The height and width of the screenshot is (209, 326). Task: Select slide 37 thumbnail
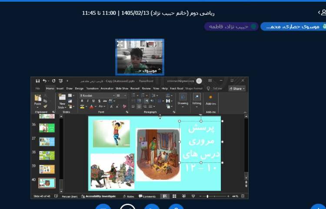pos(47,142)
